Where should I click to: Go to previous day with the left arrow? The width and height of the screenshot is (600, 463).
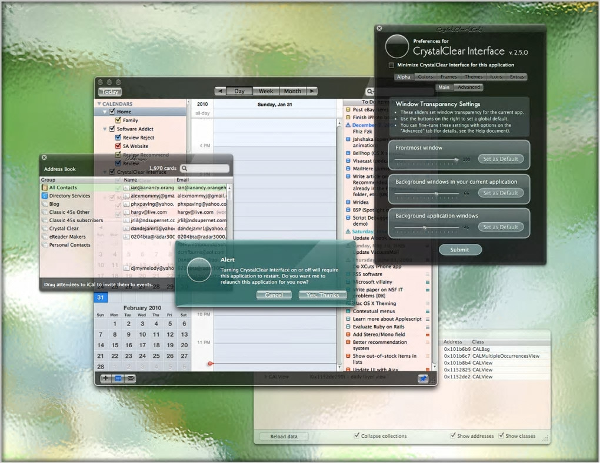(220, 91)
